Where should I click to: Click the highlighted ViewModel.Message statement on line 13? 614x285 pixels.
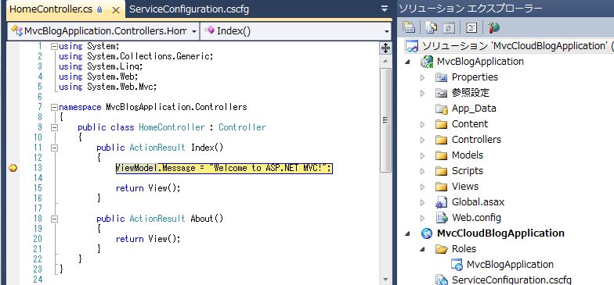(x=224, y=168)
